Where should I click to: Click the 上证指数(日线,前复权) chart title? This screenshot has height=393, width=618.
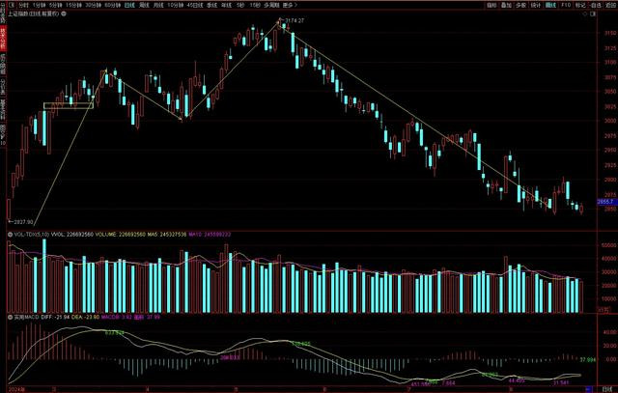coord(34,14)
